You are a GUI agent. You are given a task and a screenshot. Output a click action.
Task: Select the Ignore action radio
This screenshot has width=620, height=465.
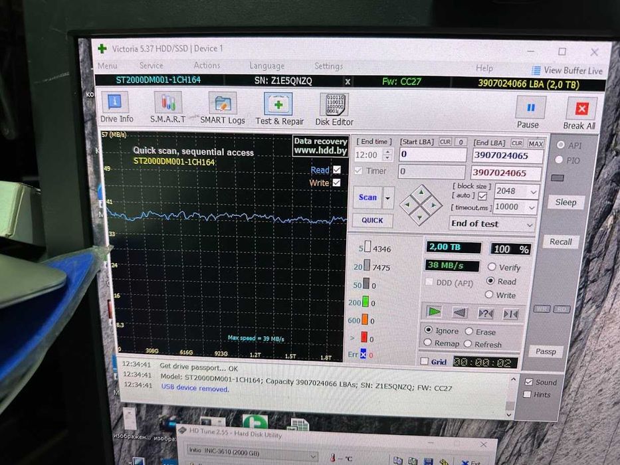pyautogui.click(x=428, y=329)
